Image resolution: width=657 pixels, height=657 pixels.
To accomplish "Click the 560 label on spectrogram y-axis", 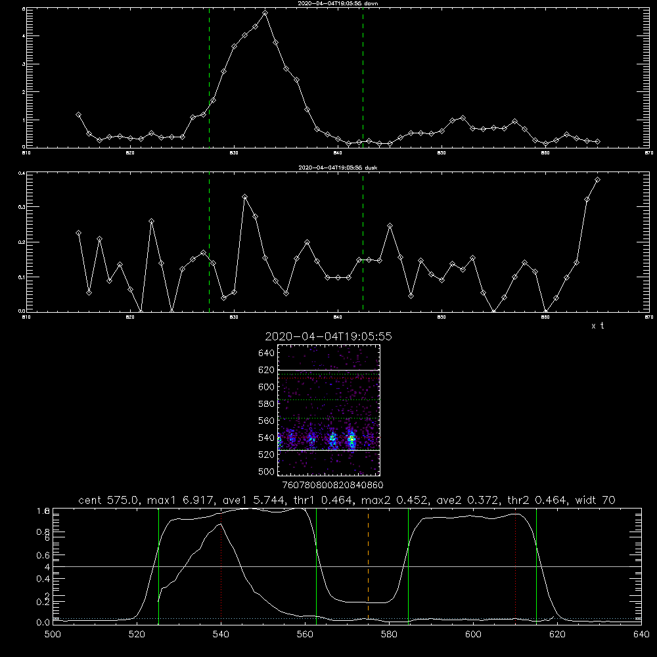I will coord(267,420).
